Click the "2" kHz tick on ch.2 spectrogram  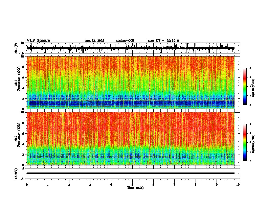[x=24, y=155]
